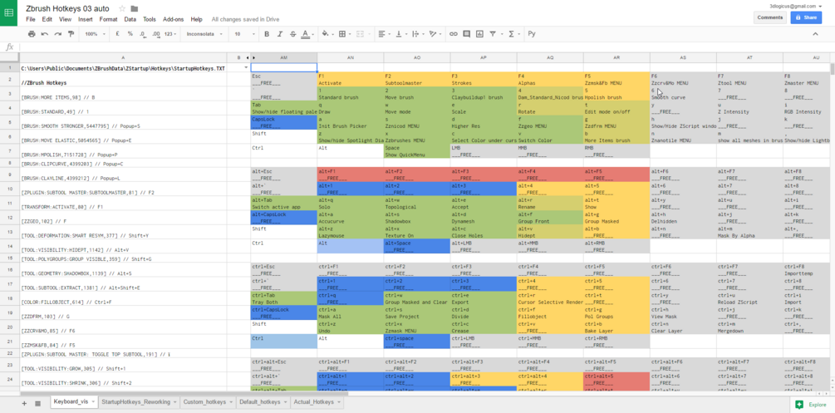Open the text rotation dropdown
835x413 pixels.
[x=435, y=34]
